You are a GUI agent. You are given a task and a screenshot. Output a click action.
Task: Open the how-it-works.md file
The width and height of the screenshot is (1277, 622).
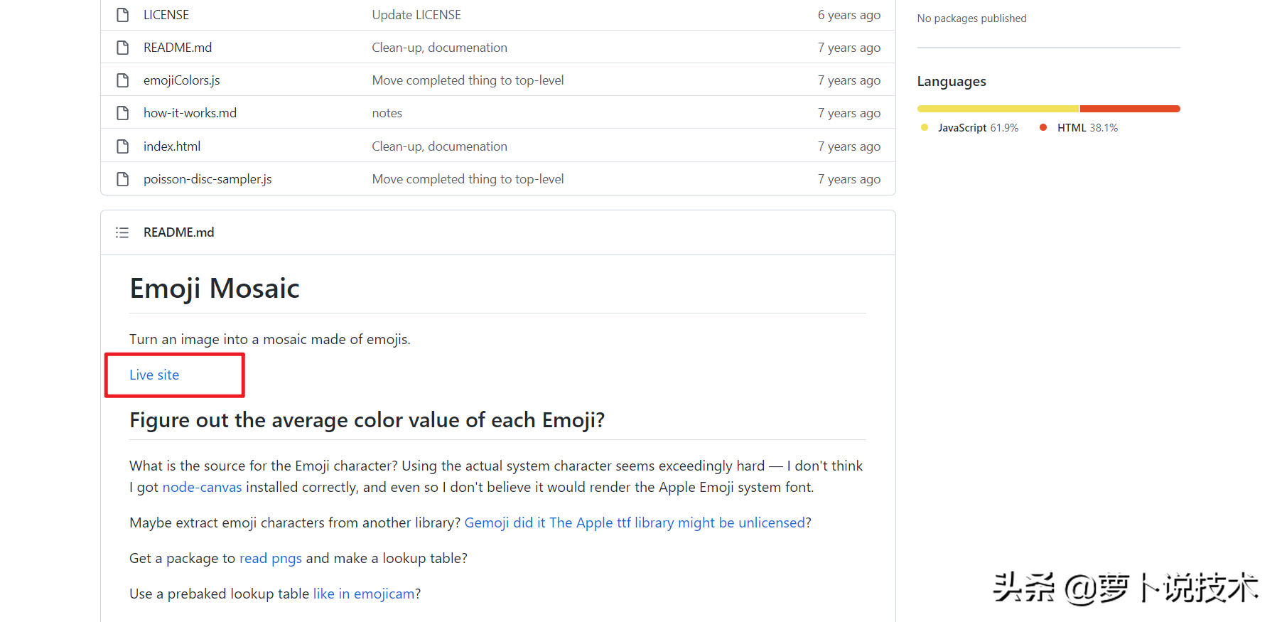190,113
